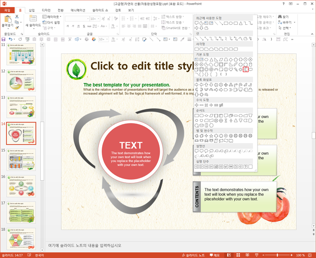Open the 바꾸기 (Replace) dropdown arrow
The width and height of the screenshot is (316, 258).
[x=295, y=22]
